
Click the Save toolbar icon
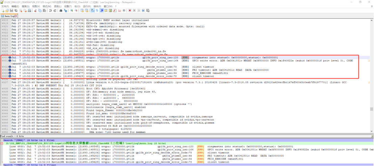[11, 10]
